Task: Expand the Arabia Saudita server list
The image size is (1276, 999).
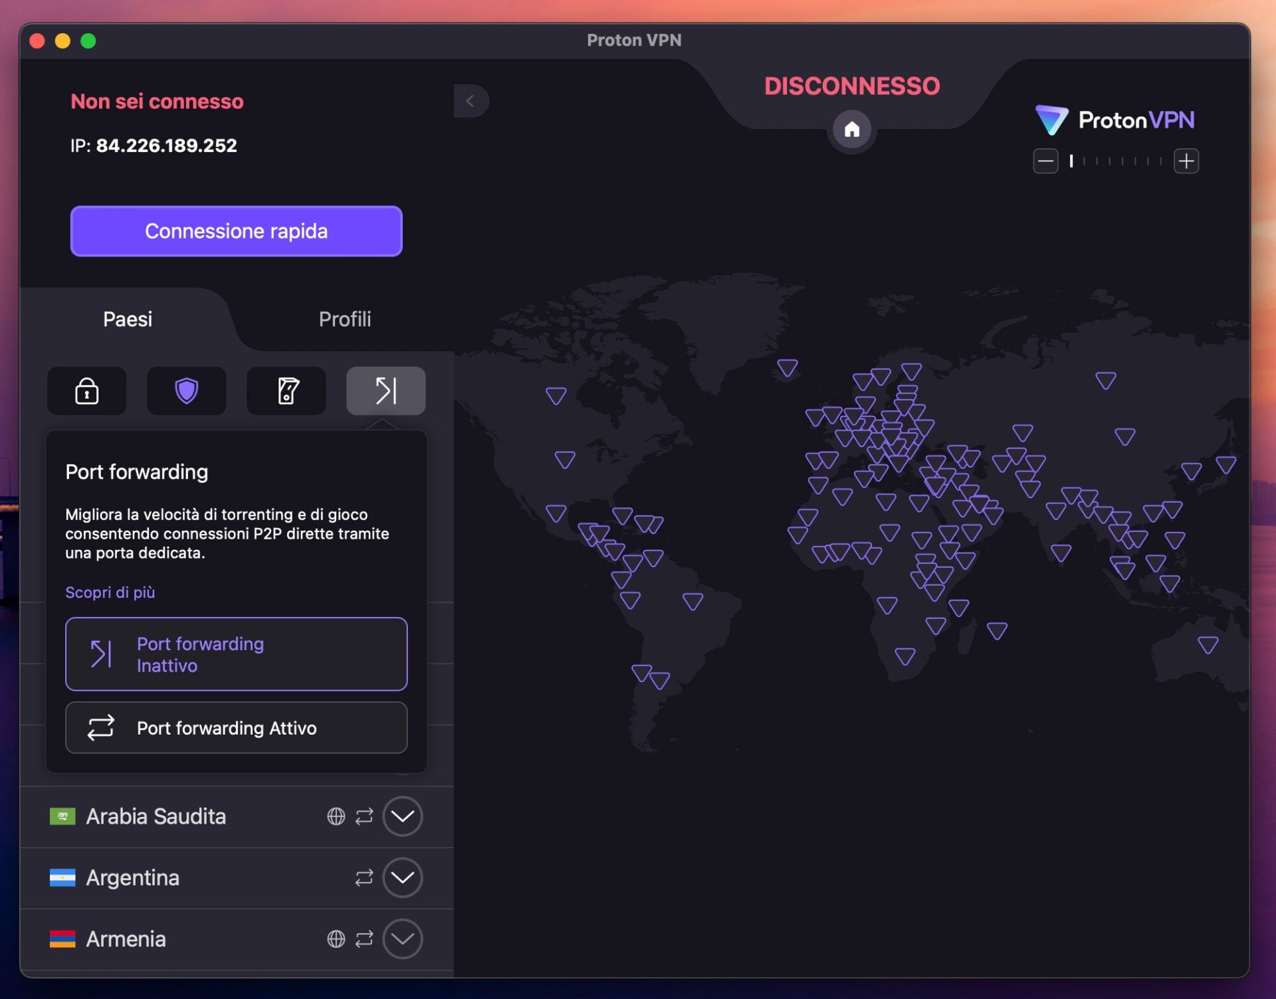Action: [403, 816]
